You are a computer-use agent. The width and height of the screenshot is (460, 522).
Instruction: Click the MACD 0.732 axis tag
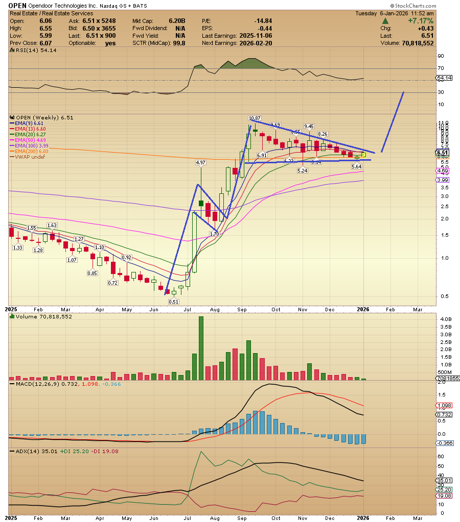444,414
